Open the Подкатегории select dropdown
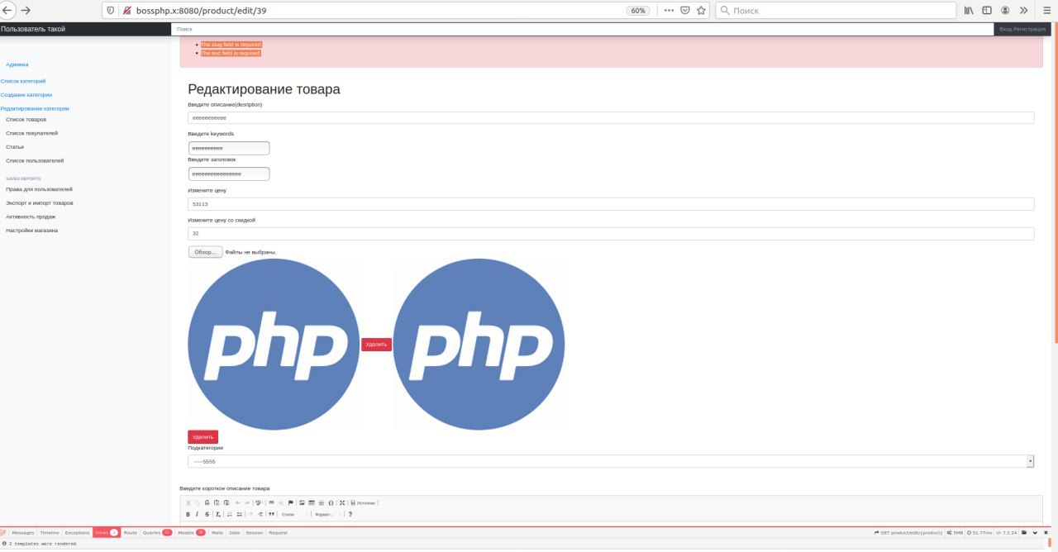This screenshot has height=552, width=1058. (x=611, y=461)
